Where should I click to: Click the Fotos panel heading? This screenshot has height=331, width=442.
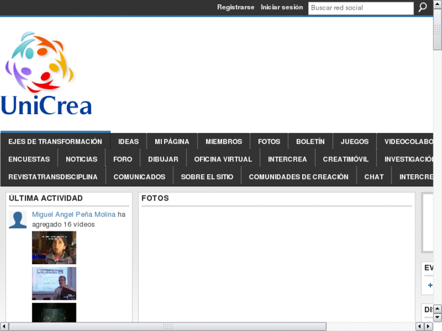pyautogui.click(x=155, y=199)
